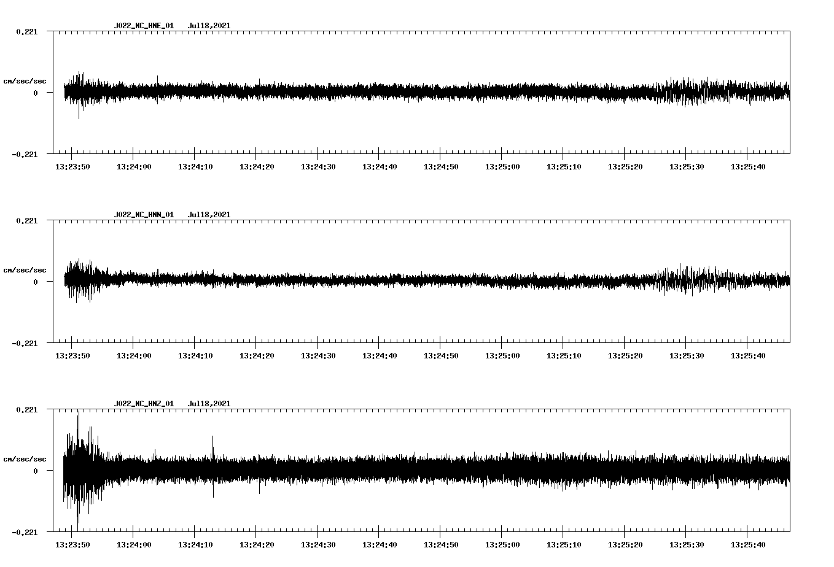Screen dimensions: 834x567
Task: Select the 0.221 upper limit on HNE axis
Action: [x=26, y=31]
